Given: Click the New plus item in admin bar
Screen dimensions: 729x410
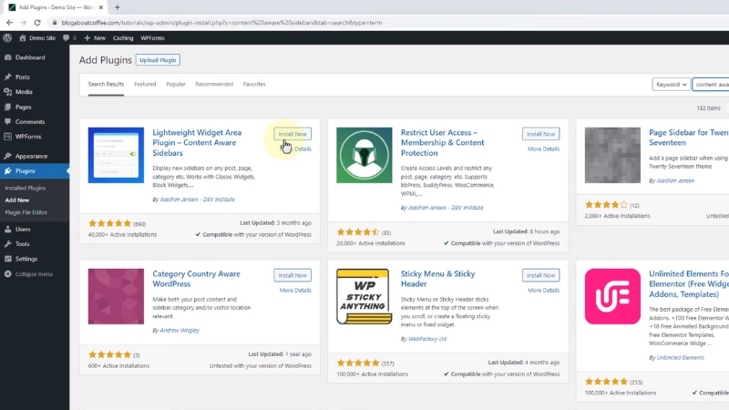Looking at the screenshot, I should click(95, 38).
